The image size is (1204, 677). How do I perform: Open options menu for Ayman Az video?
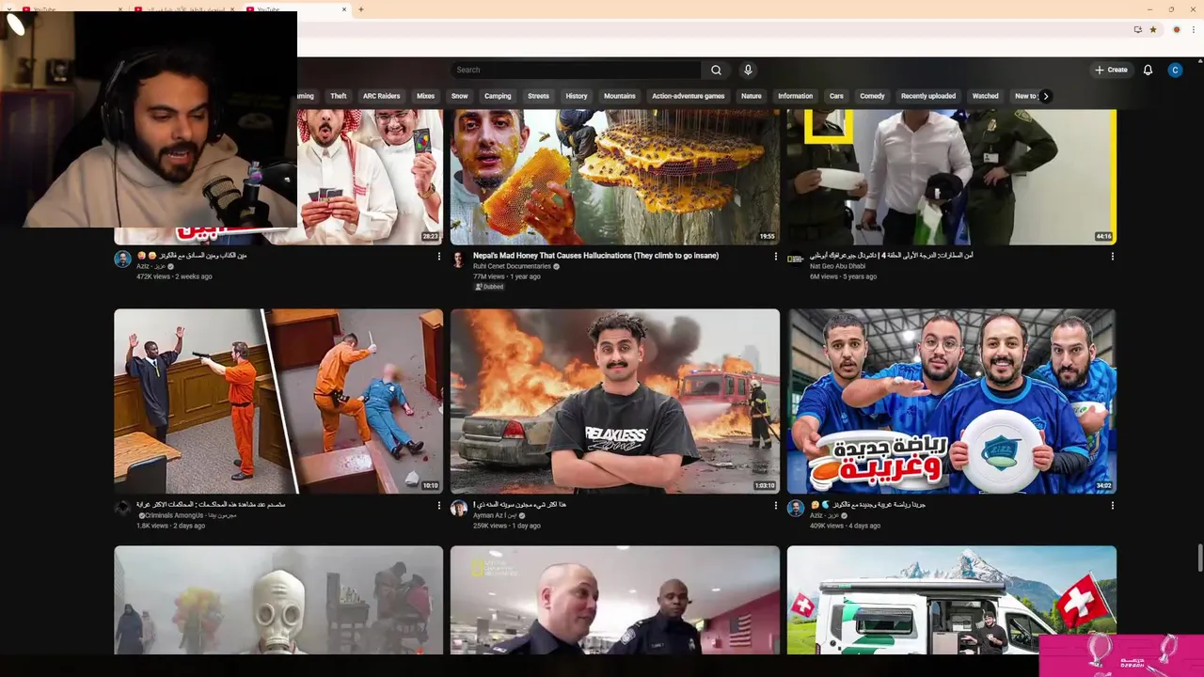click(775, 505)
